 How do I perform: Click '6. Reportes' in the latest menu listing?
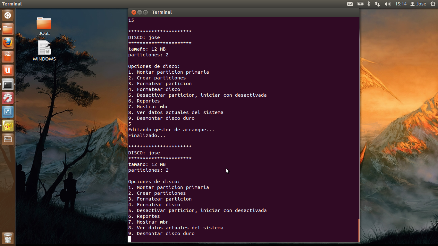tap(144, 216)
